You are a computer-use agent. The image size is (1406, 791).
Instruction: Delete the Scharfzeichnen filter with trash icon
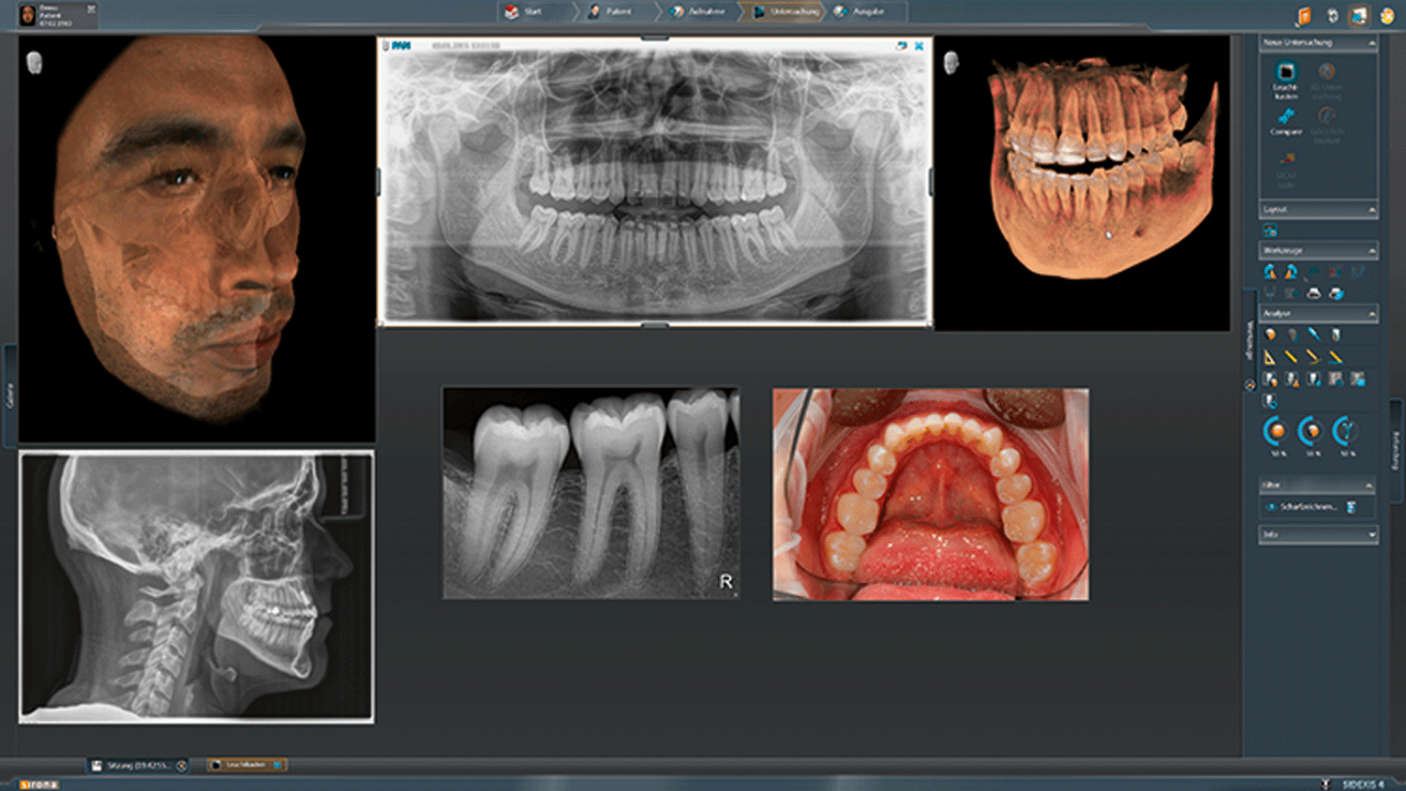coord(1352,507)
